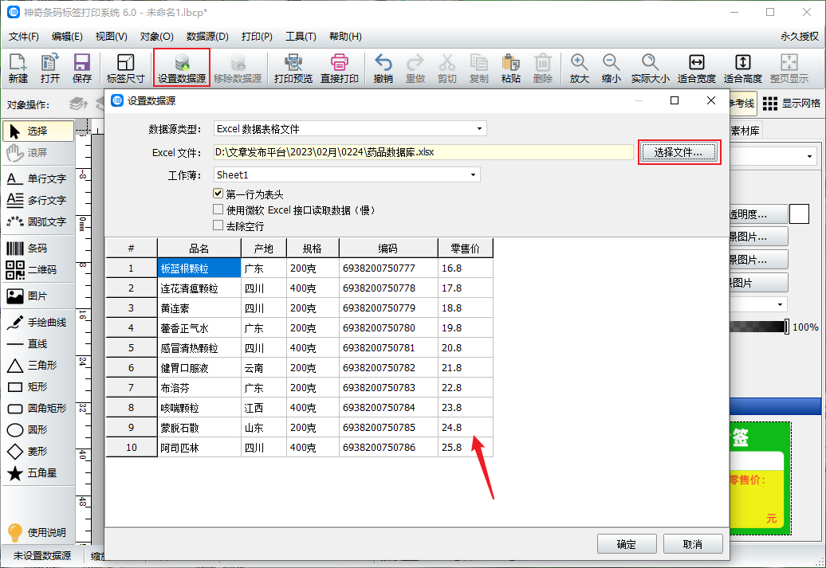826x568 pixels.
Task: Open the 编辑(E) menu
Action: coord(67,37)
